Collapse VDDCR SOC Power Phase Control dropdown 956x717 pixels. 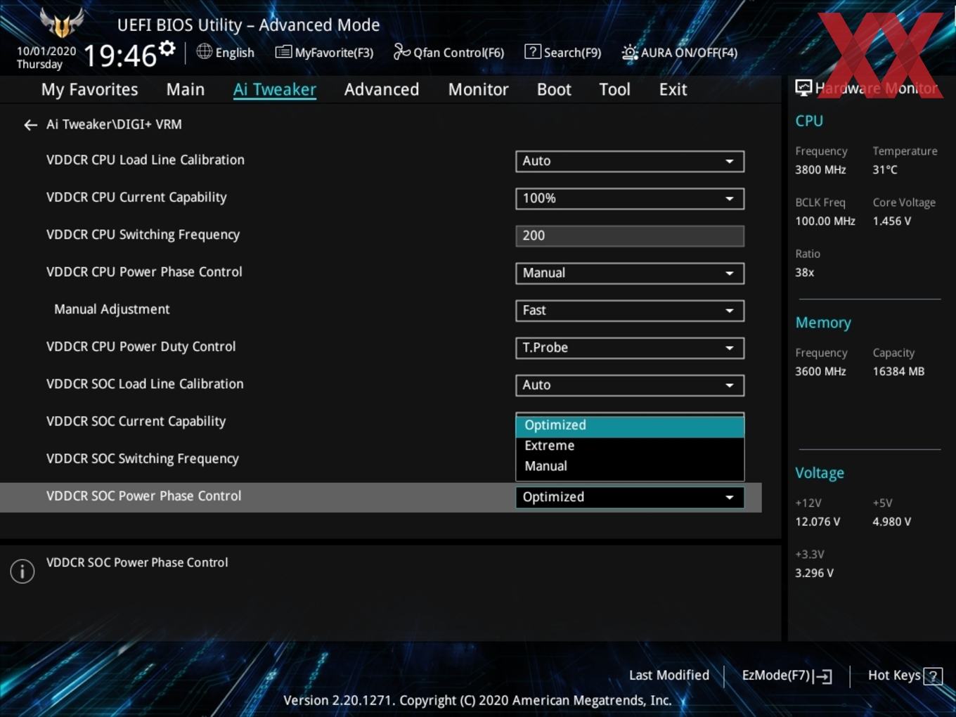point(630,497)
